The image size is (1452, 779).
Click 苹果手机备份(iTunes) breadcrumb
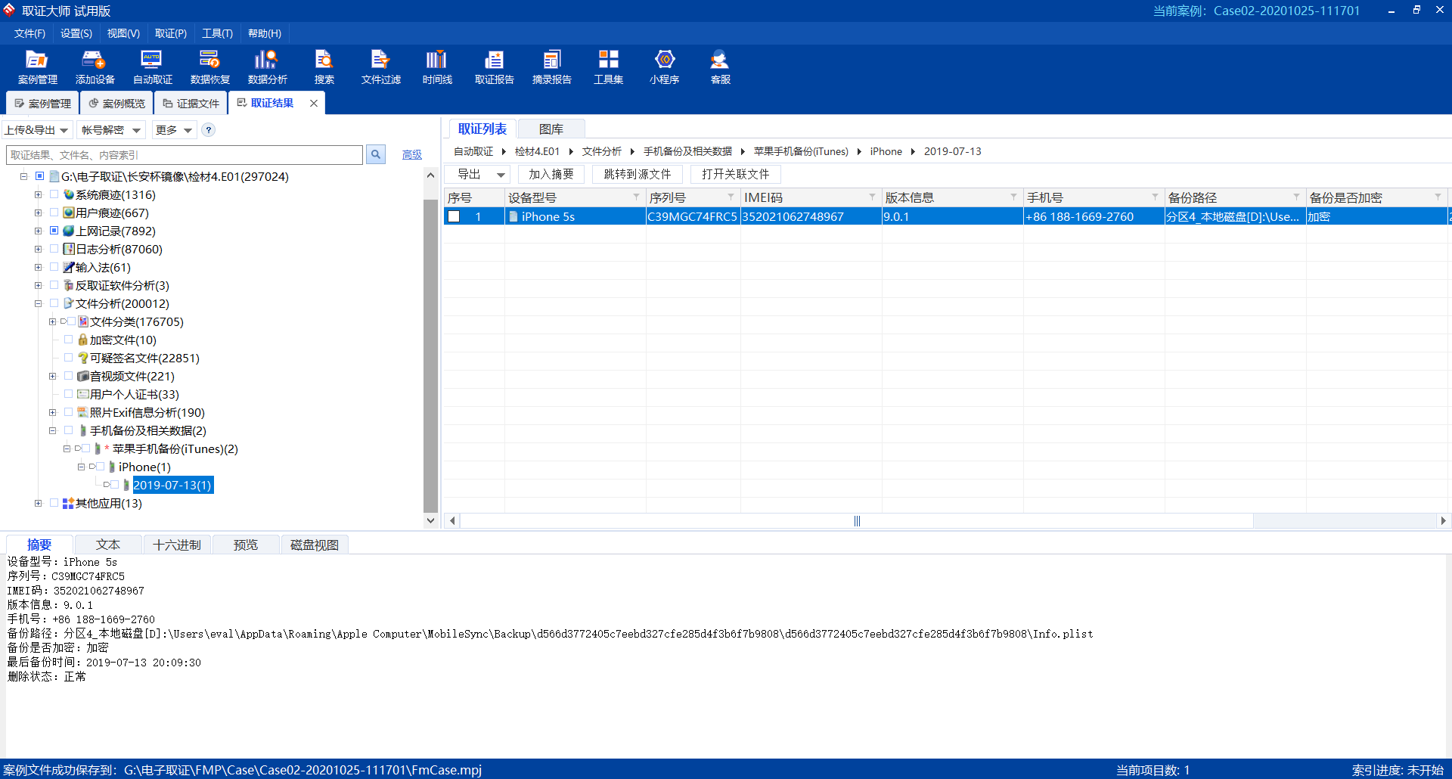coord(801,151)
